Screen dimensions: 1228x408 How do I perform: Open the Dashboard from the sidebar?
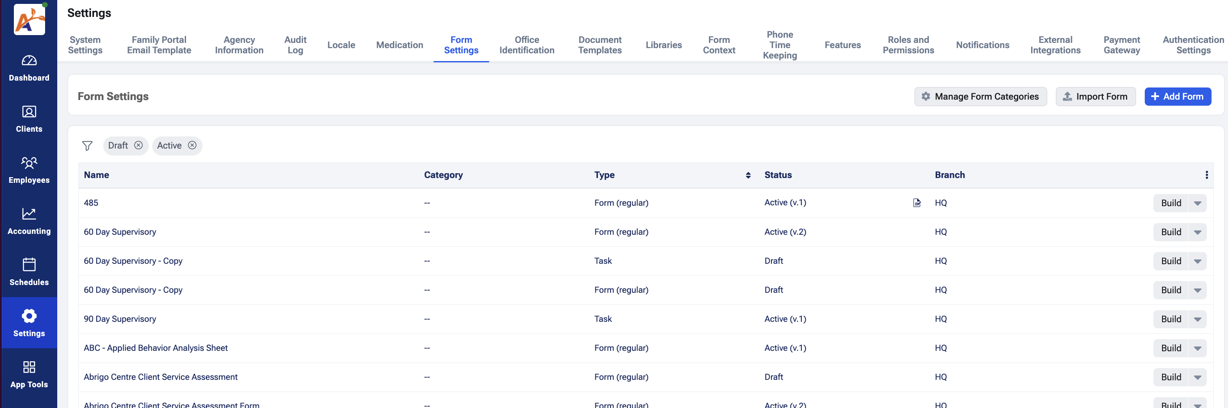pyautogui.click(x=29, y=68)
